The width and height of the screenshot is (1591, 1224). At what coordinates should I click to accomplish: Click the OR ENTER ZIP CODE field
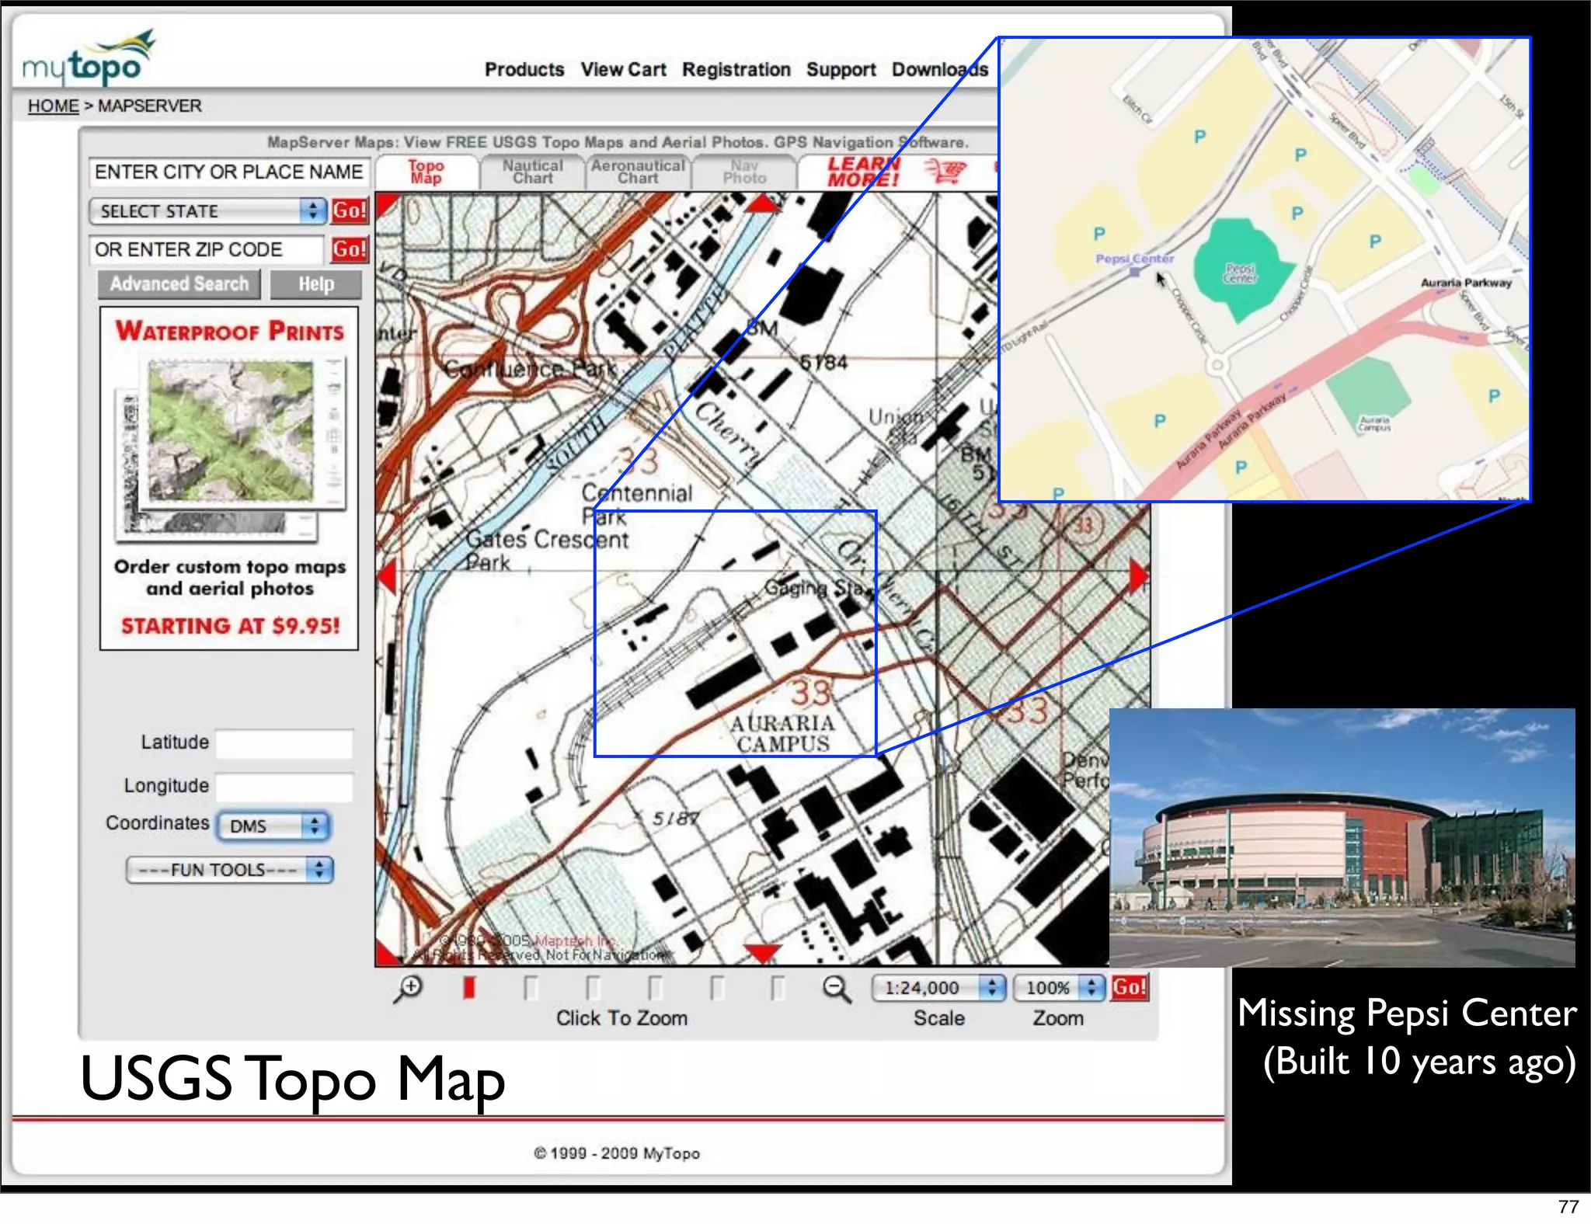point(207,249)
